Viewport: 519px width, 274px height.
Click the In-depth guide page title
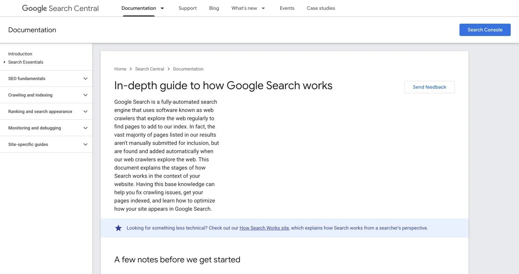click(223, 85)
